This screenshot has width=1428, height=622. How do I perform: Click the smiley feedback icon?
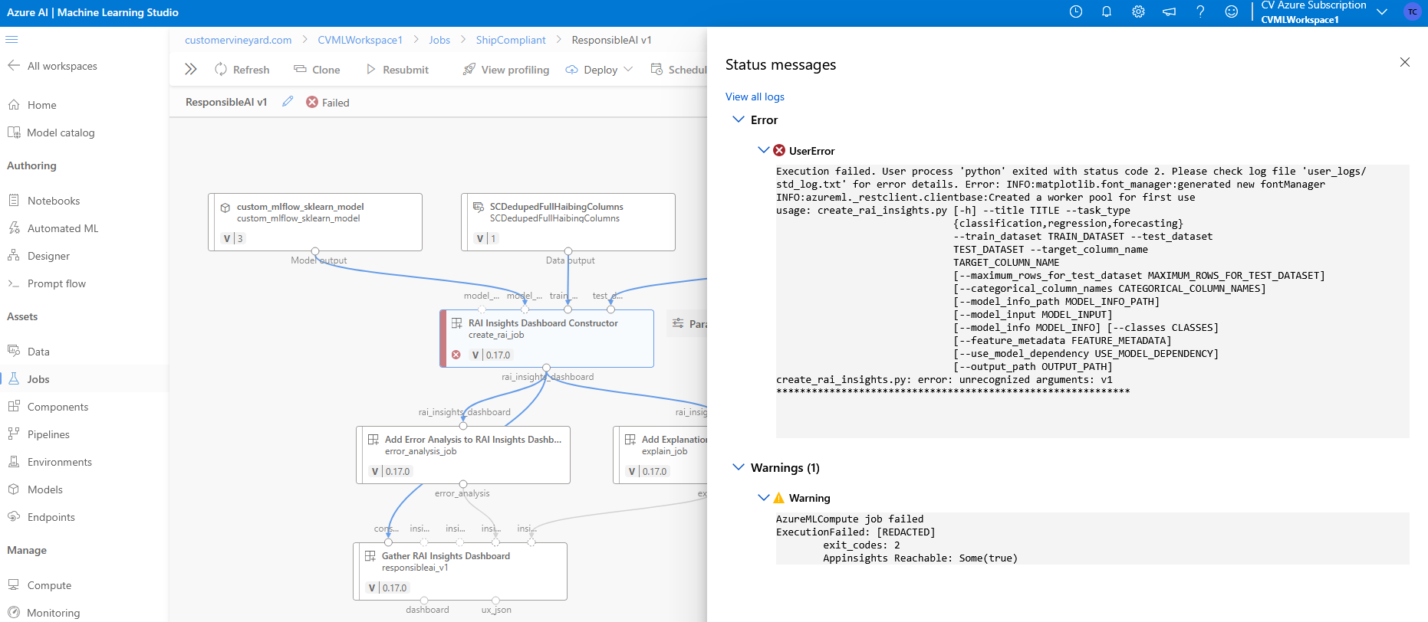pos(1231,11)
